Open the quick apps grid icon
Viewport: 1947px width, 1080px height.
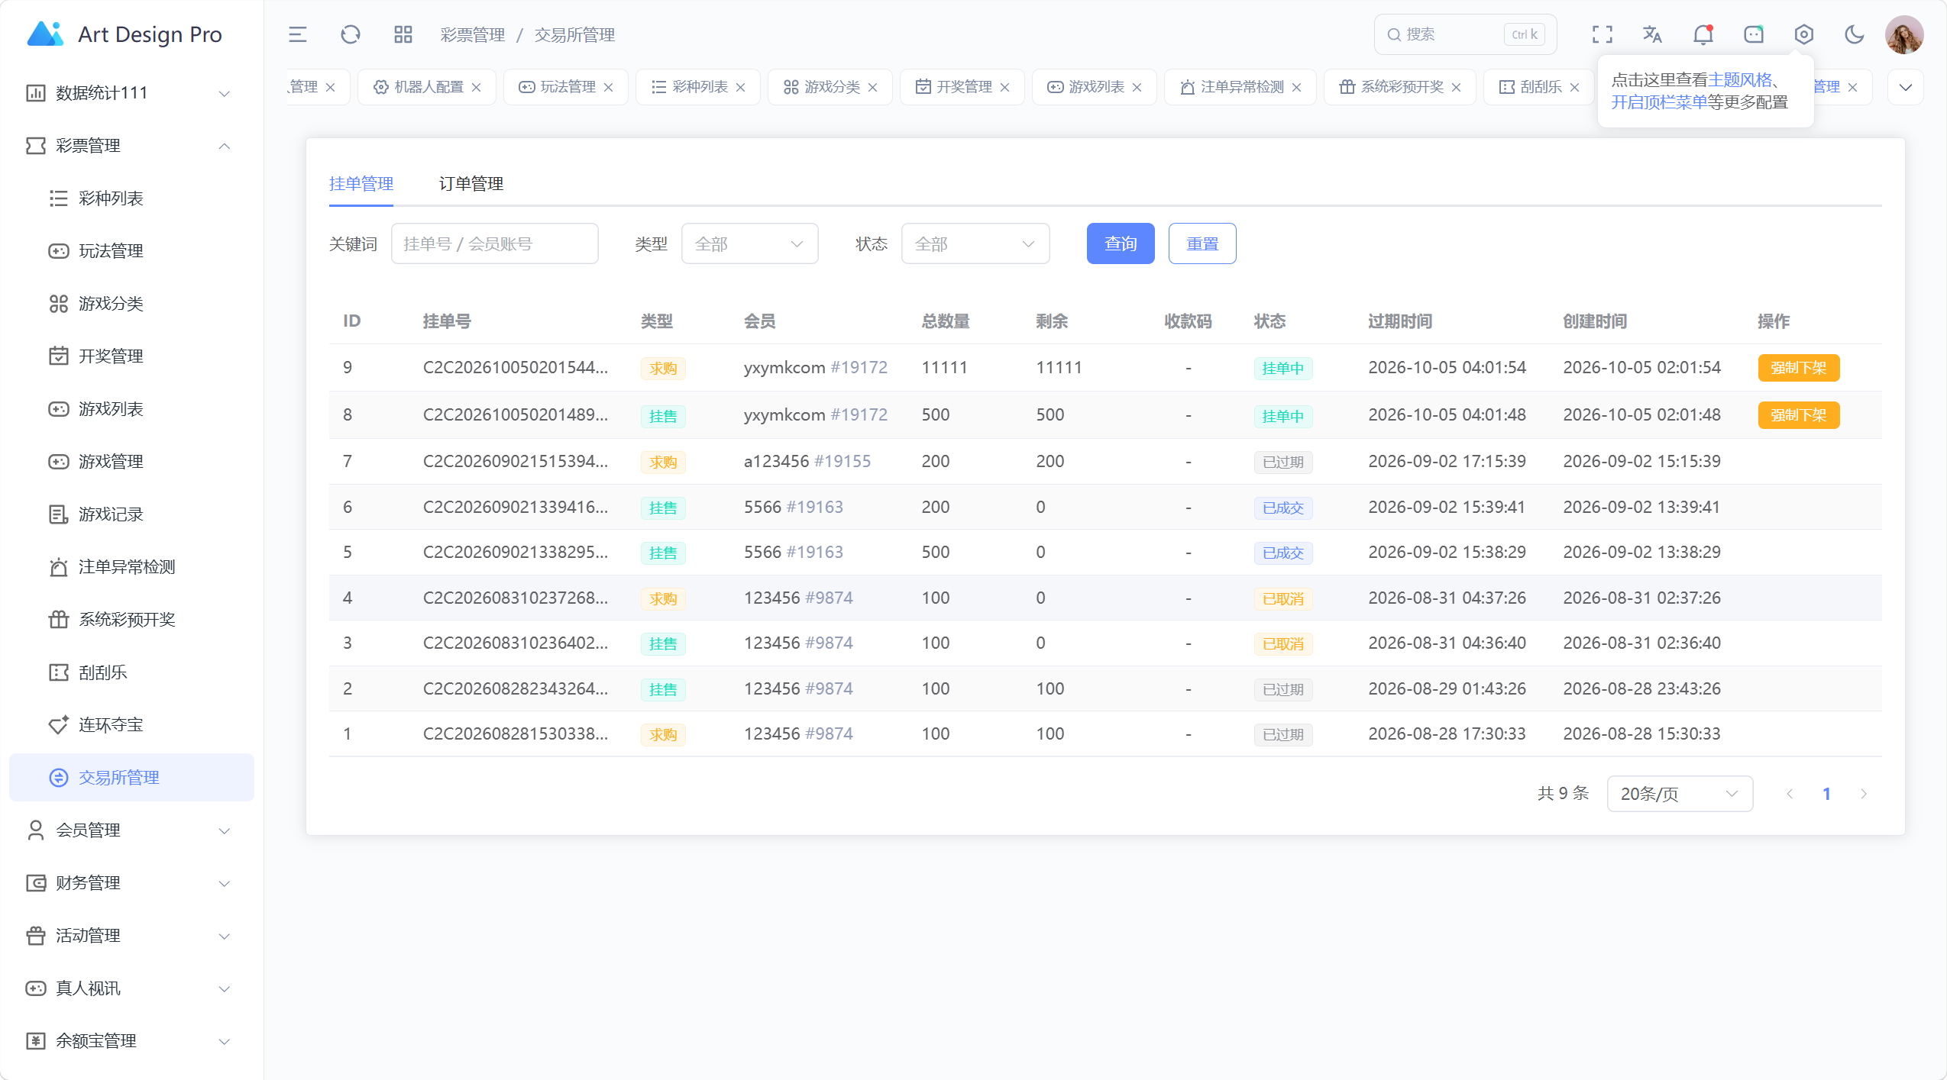click(x=403, y=34)
